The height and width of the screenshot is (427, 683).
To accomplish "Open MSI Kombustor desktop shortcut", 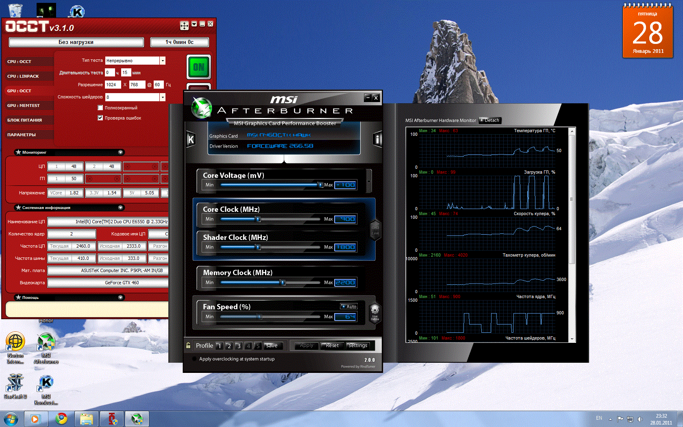I will pyautogui.click(x=46, y=390).
